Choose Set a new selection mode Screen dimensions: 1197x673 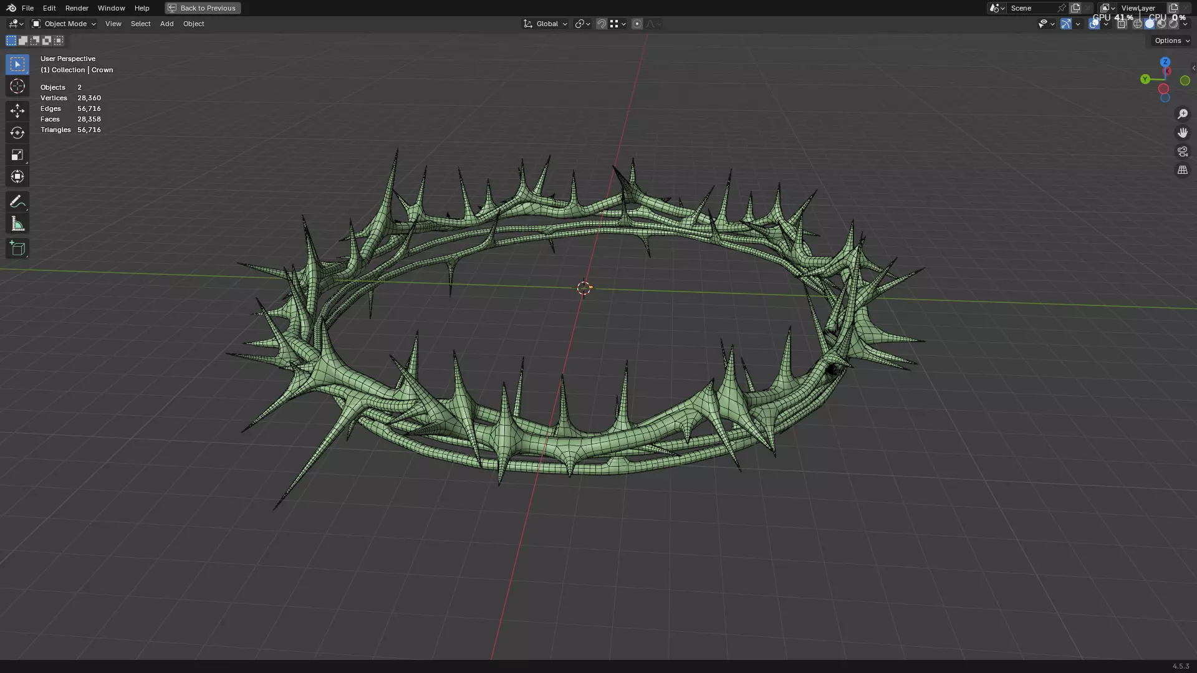pyautogui.click(x=11, y=41)
